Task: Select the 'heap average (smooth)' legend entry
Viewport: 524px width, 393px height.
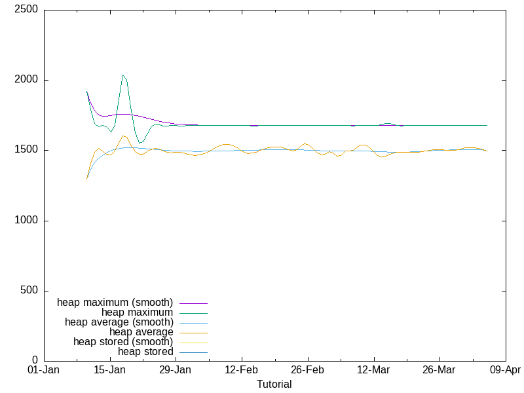Action: point(119,322)
